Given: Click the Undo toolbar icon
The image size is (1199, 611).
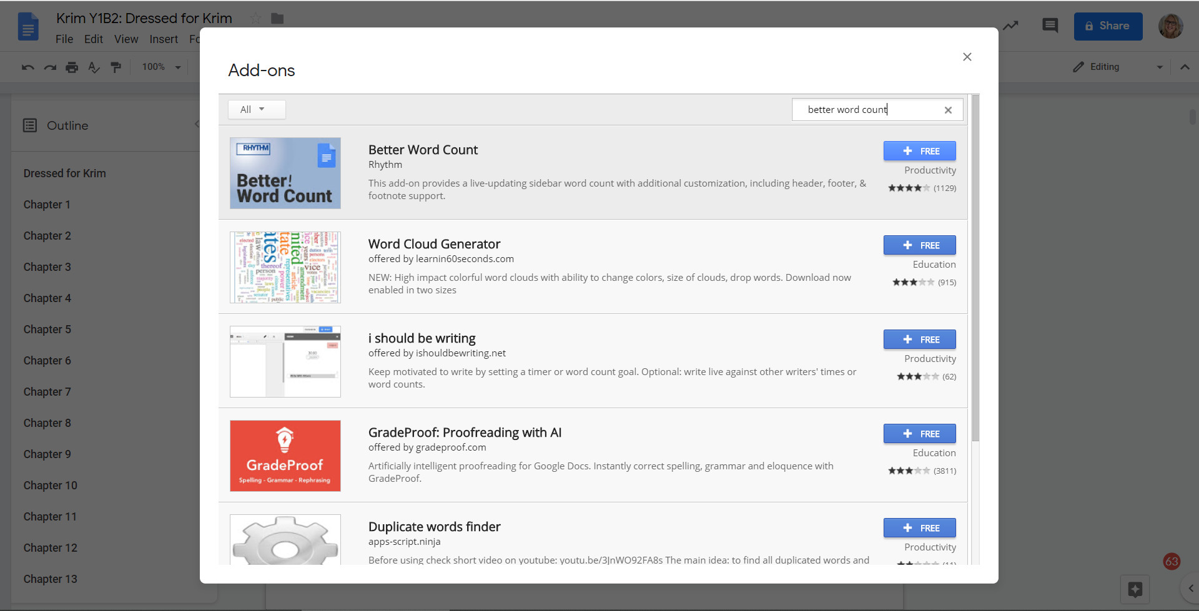Looking at the screenshot, I should [x=27, y=67].
